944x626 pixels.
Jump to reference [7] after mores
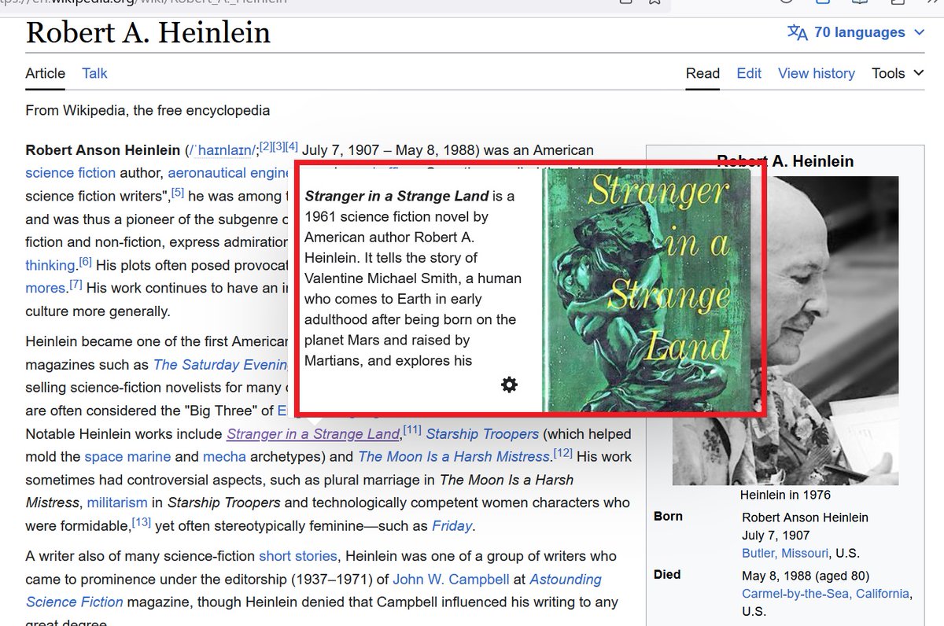click(x=76, y=284)
